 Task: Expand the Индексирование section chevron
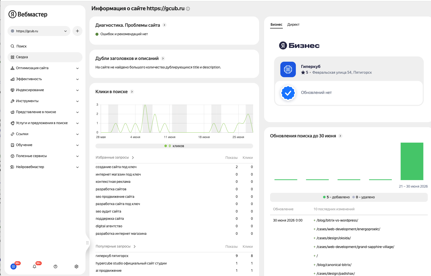77,90
